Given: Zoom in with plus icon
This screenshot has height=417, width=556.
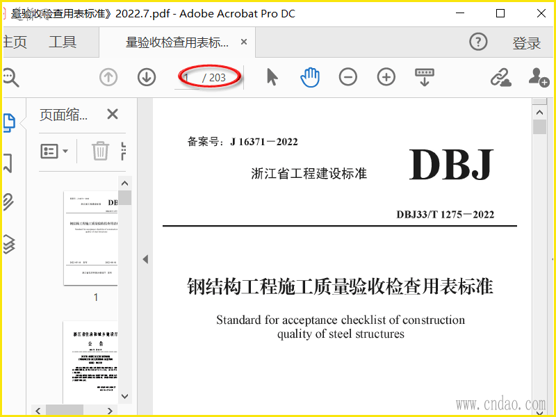Looking at the screenshot, I should [386, 77].
